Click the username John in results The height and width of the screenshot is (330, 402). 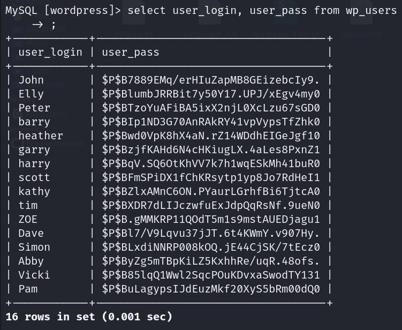tap(31, 80)
